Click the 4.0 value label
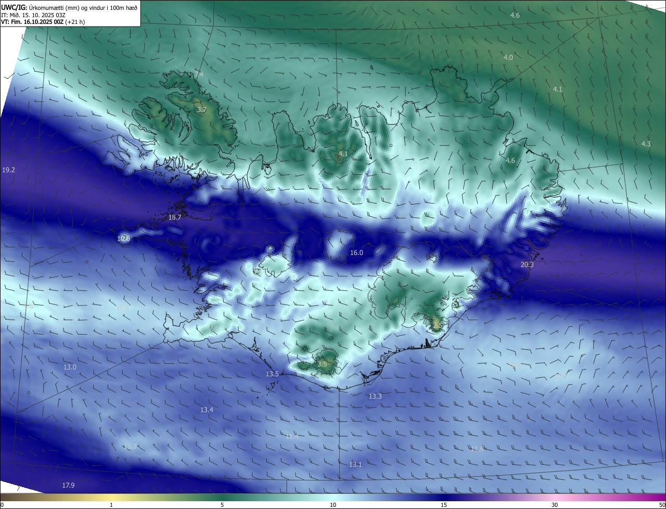This screenshot has height=509, width=666. click(x=508, y=57)
